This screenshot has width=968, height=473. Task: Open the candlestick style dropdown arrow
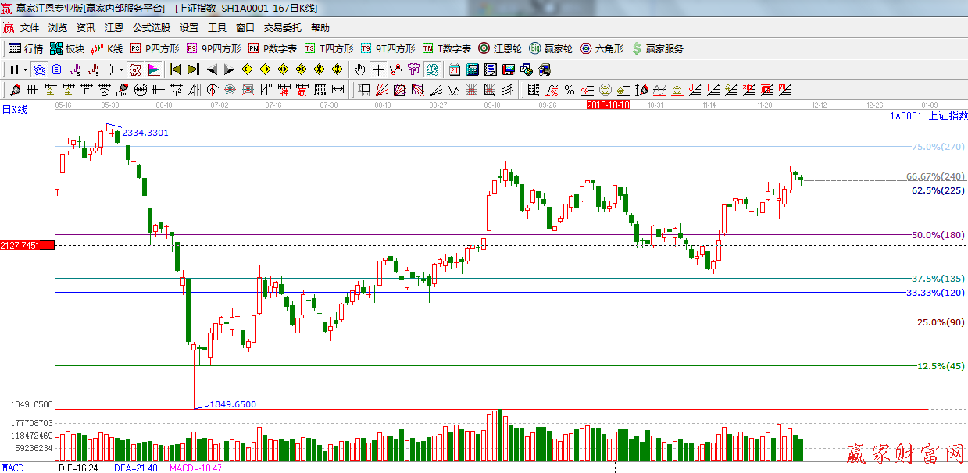point(121,69)
